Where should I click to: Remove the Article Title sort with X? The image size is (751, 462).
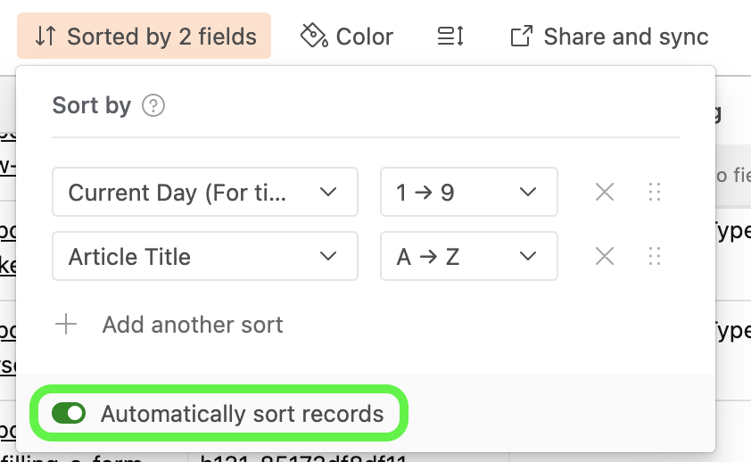click(x=605, y=256)
